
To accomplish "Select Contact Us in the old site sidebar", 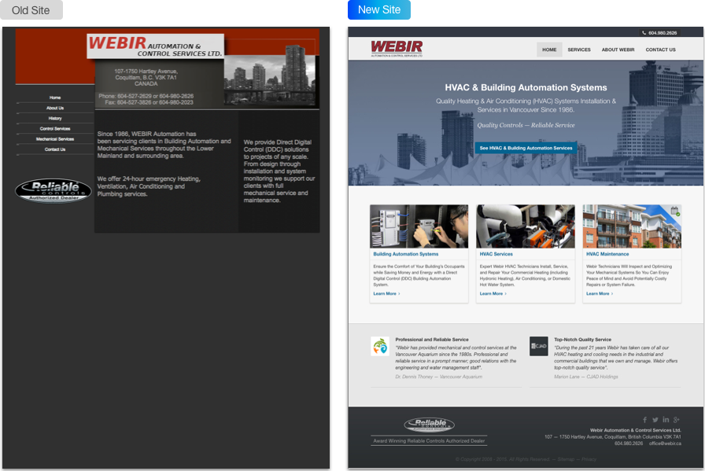I will coord(55,149).
